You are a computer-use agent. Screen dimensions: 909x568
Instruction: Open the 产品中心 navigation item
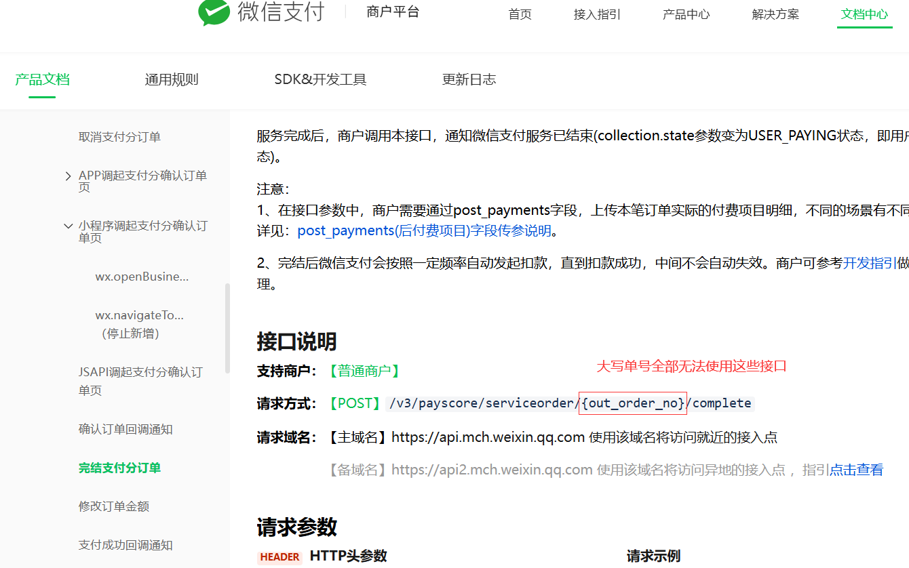[686, 14]
